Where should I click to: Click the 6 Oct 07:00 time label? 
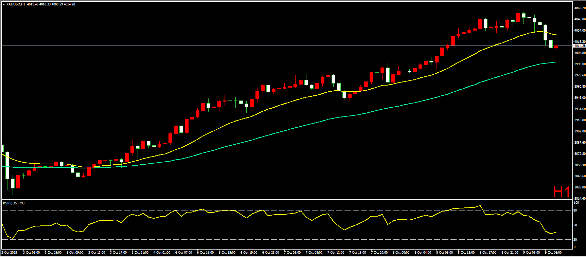183,253
